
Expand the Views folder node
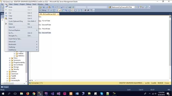10,58
